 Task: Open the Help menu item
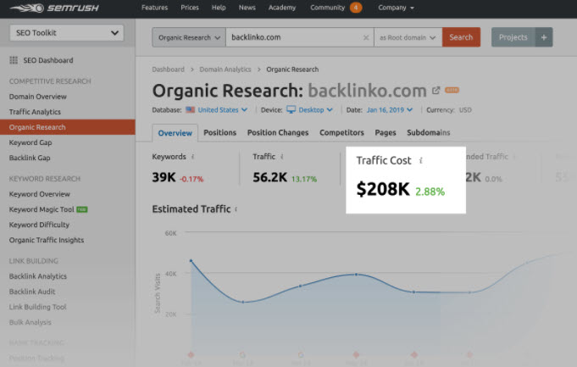click(219, 8)
